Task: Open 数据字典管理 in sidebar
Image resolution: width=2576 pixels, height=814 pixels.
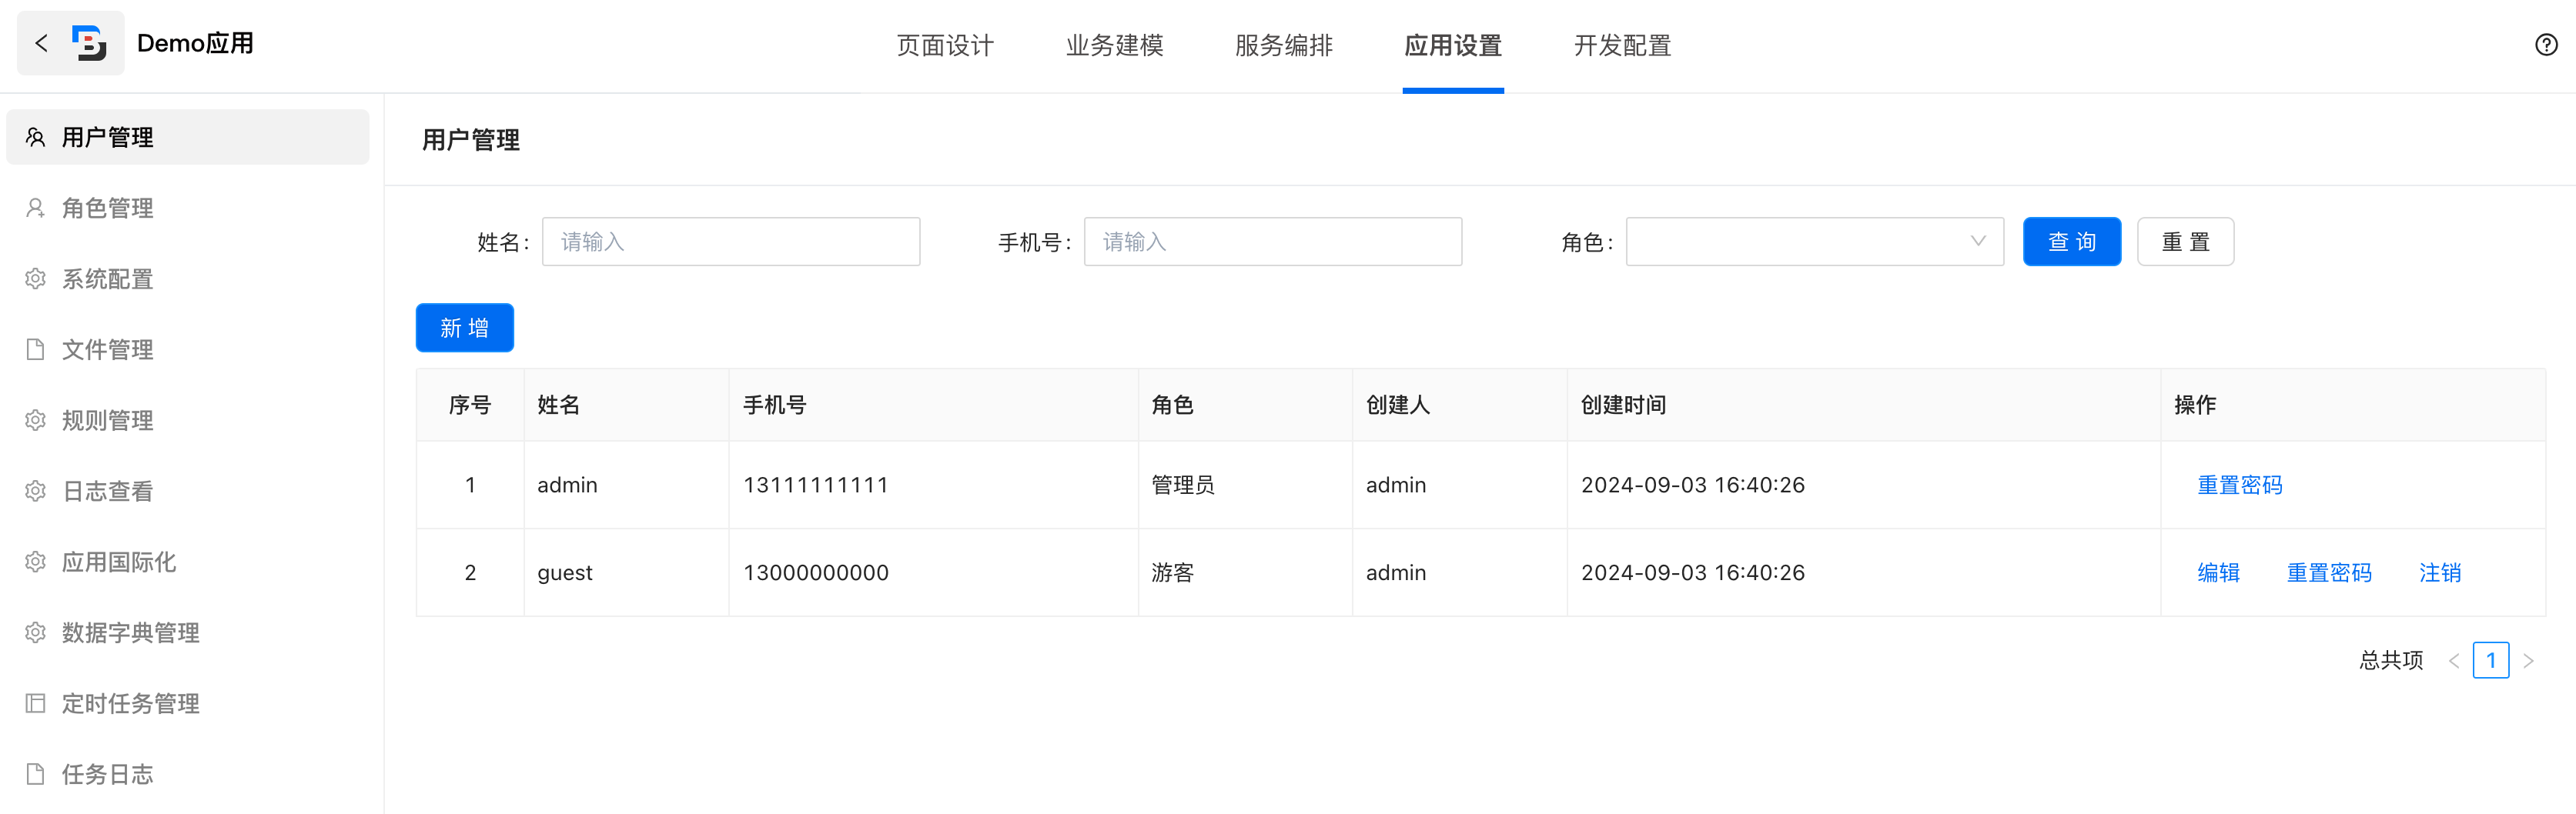Action: click(188, 633)
